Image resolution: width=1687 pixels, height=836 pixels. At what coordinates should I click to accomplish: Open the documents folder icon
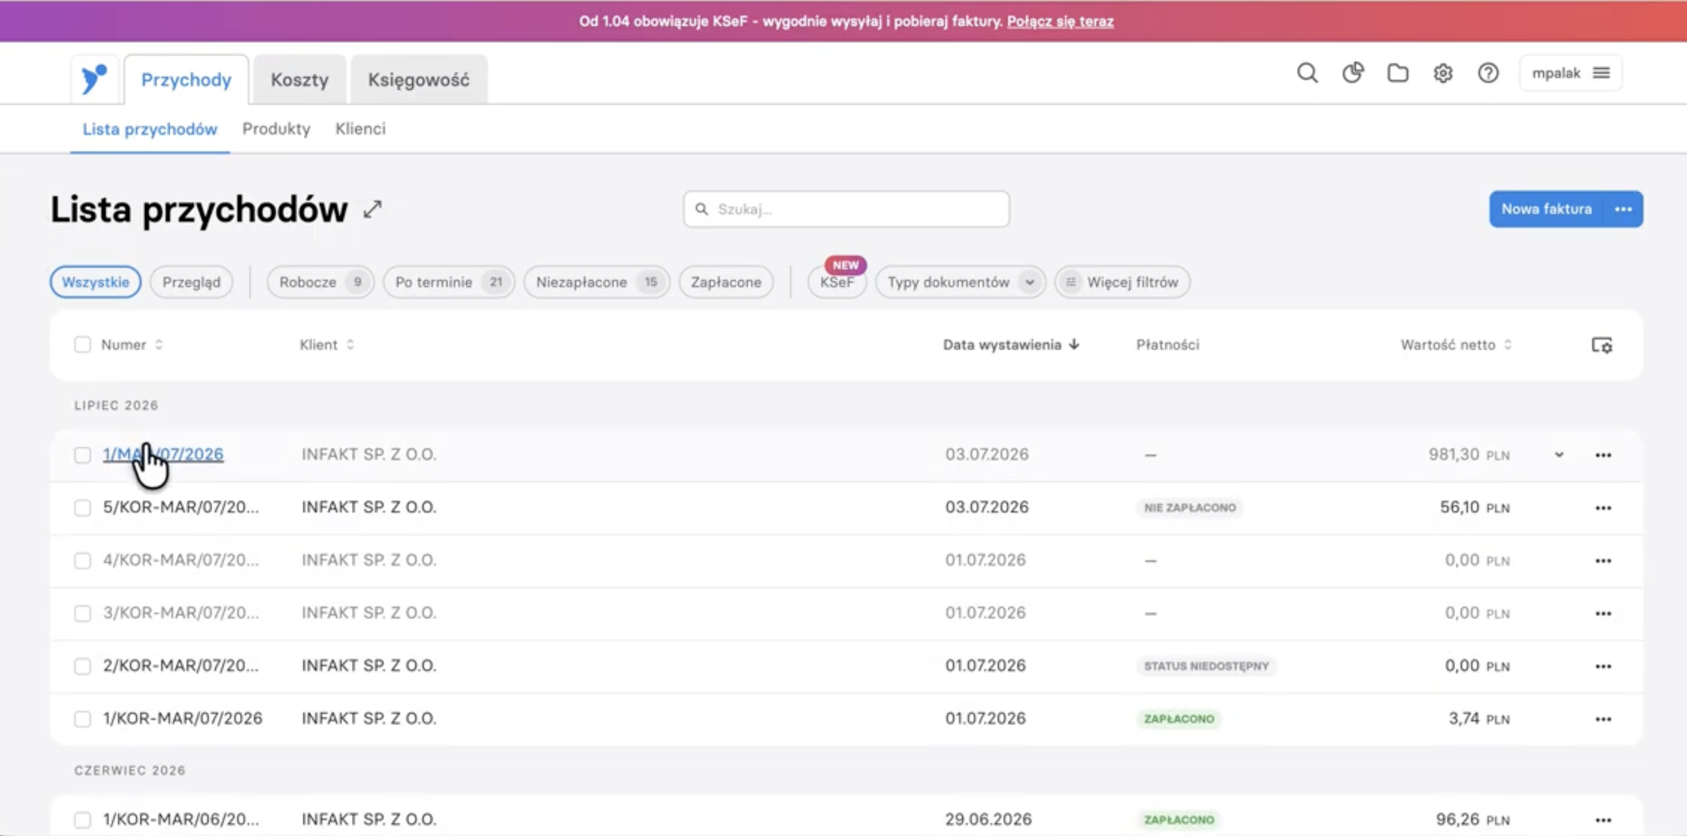1398,73
